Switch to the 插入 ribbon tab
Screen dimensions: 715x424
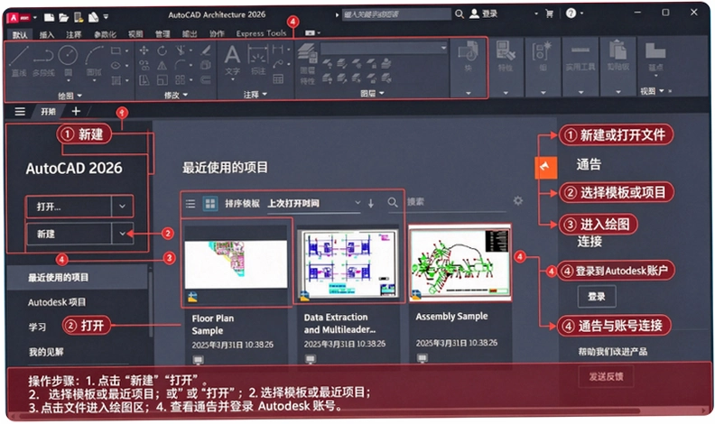click(x=47, y=34)
